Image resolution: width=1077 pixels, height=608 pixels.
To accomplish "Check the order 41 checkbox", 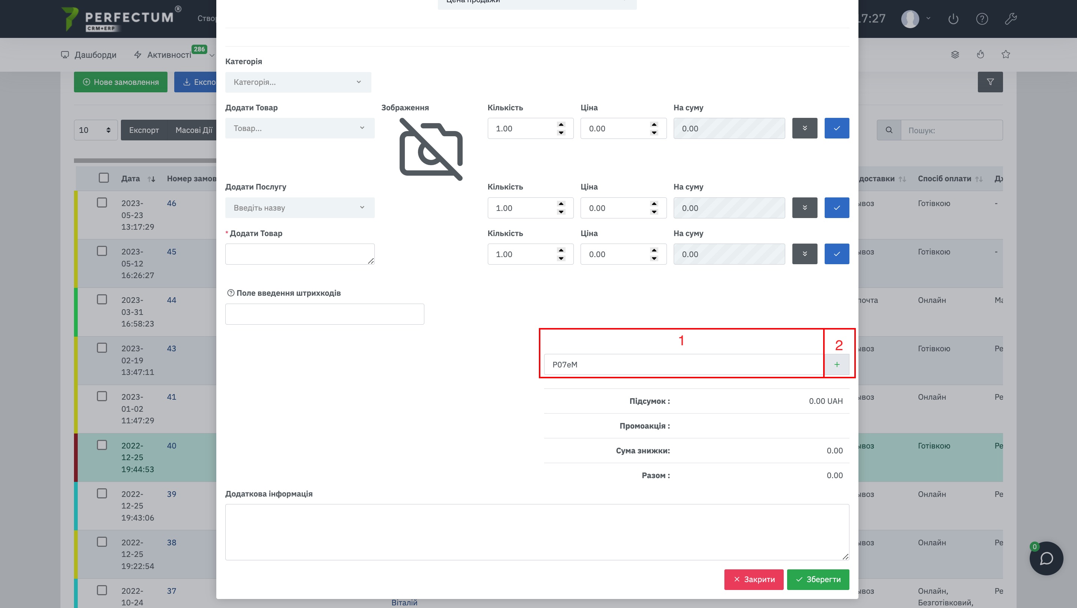I will pos(102,396).
